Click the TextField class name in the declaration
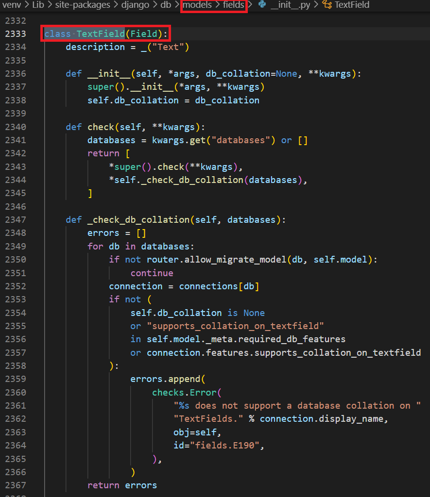 pos(101,33)
